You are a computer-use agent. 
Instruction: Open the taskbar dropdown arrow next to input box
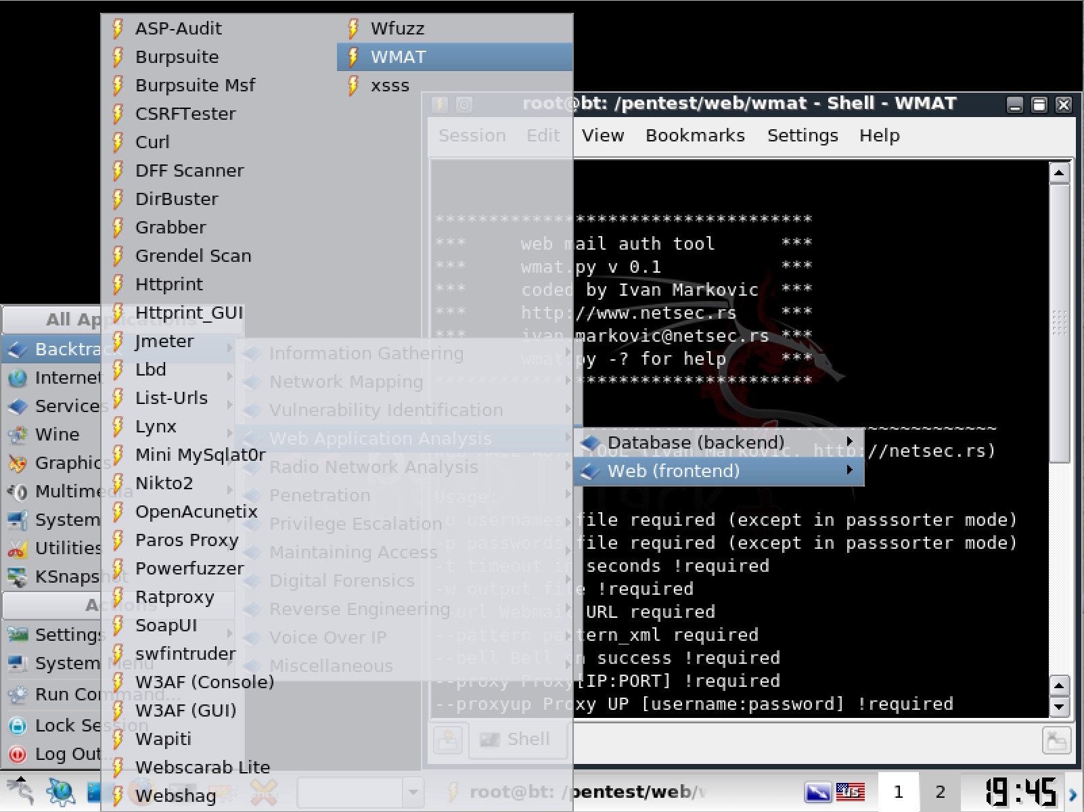click(413, 792)
